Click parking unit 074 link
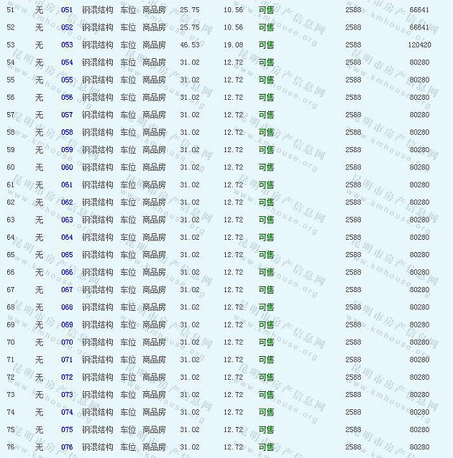The height and width of the screenshot is (458, 453). click(67, 412)
